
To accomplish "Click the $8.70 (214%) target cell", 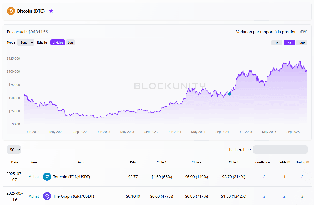I will (234, 177).
